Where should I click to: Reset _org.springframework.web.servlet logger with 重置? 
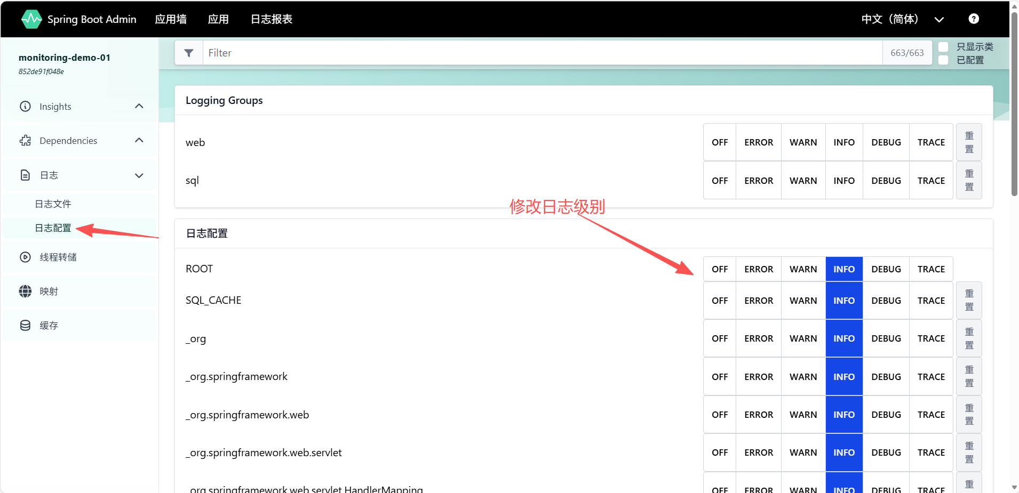969,452
